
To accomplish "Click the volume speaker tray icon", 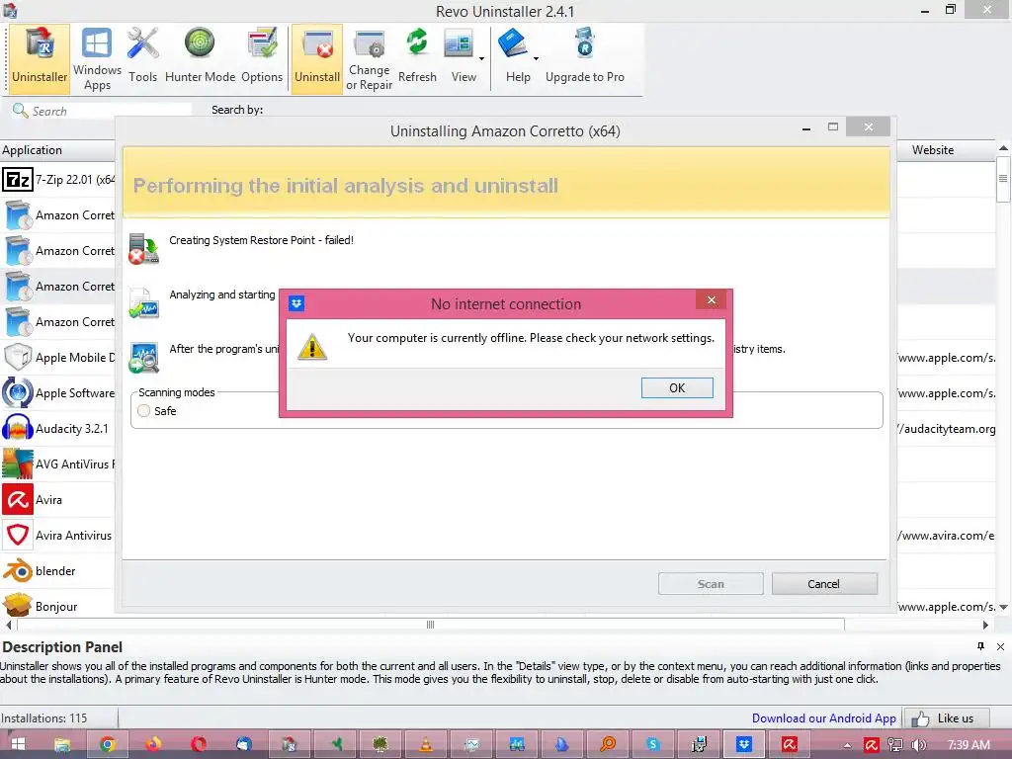I will point(919,745).
